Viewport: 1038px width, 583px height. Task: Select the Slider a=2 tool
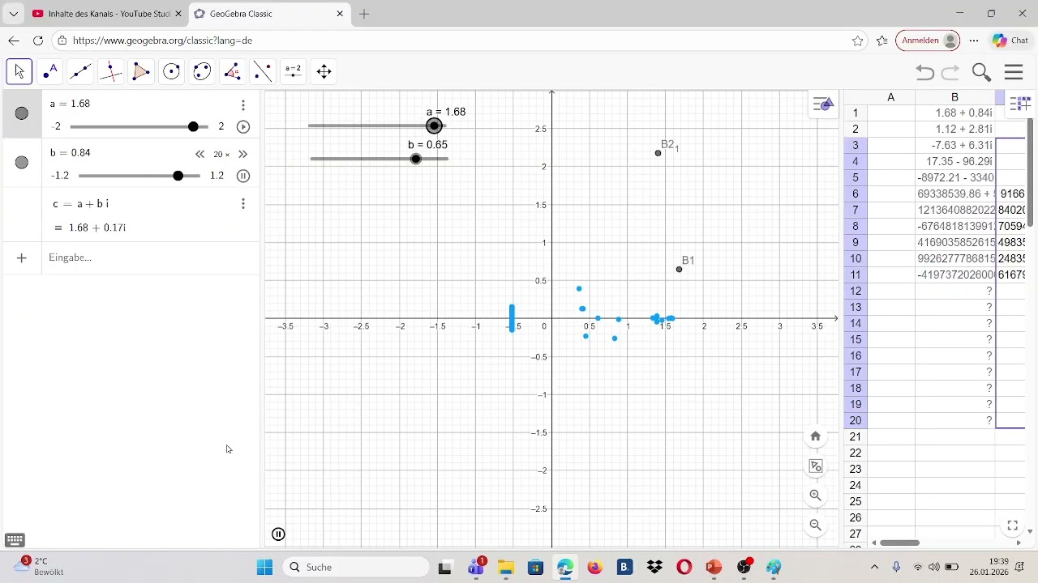[294, 72]
